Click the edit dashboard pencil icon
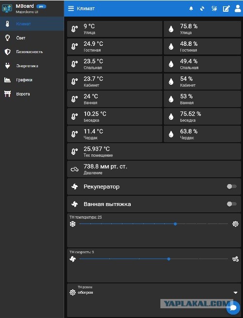Viewport: 243px width, 318px height. pos(226,8)
